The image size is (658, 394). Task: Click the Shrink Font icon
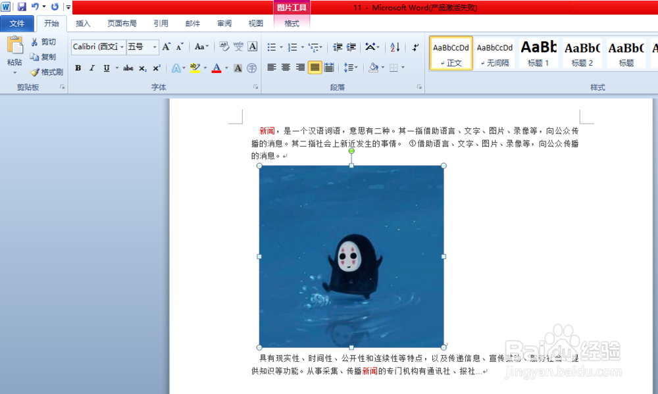coord(180,47)
